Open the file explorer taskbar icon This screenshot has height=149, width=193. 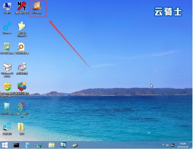[x=52, y=145]
